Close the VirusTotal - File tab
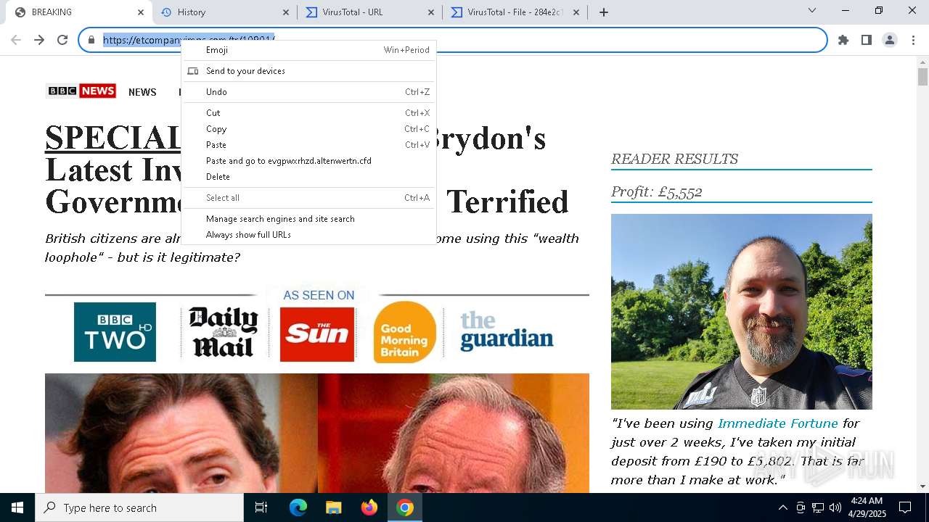Screen dimensions: 929x522 (x=576, y=12)
